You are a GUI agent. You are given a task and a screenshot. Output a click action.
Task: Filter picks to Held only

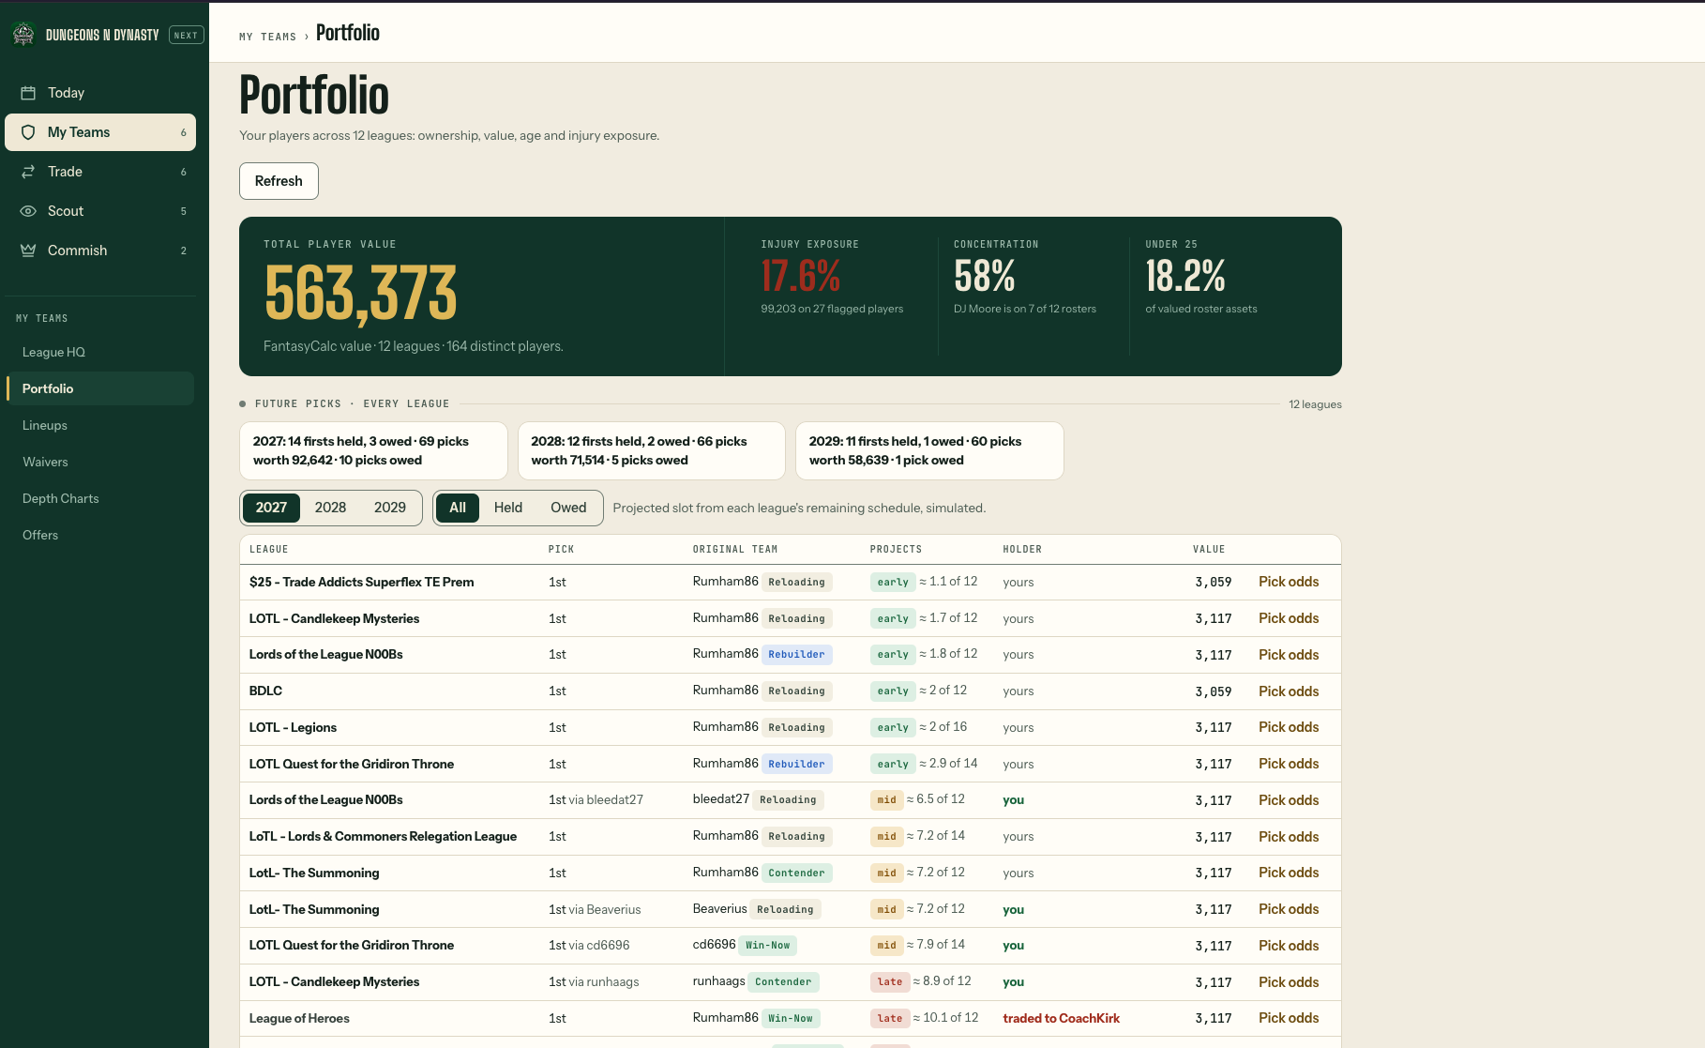(508, 508)
